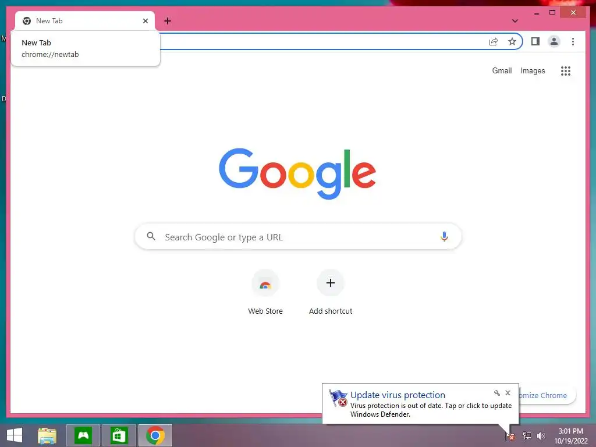Image resolution: width=596 pixels, height=447 pixels.
Task: Expand the tab search chevron
Action: [515, 21]
